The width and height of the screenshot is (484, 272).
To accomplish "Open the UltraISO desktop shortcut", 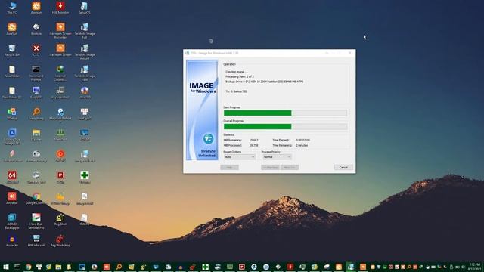I will (x=85, y=92).
